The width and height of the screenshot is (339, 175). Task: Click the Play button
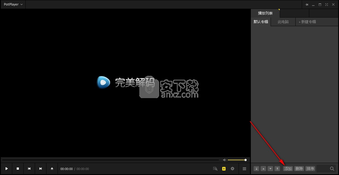[7, 169]
